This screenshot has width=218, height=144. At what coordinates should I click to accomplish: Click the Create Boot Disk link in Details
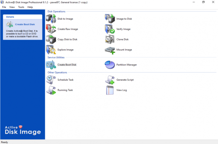pos(25,24)
